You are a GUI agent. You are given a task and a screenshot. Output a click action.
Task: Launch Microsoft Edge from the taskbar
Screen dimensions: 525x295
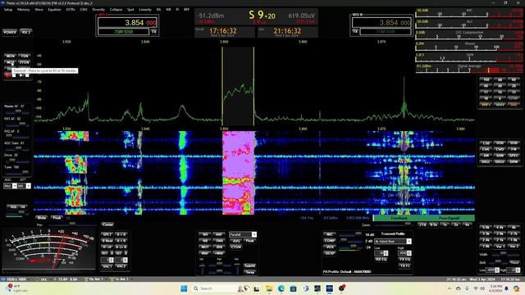click(x=281, y=288)
